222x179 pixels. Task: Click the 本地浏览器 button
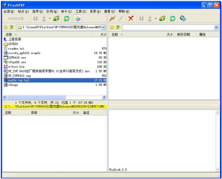15,19
